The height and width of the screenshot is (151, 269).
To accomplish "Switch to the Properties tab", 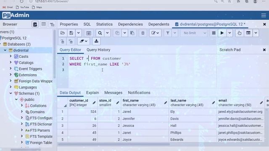I will pyautogui.click(x=69, y=24).
